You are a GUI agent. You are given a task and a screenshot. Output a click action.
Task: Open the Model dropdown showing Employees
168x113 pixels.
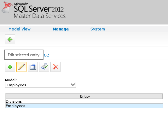pos(40,85)
